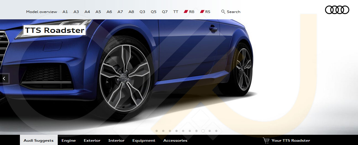This screenshot has width=358, height=145.
Task: Select the seventh carousel dot
Action: 196,131
